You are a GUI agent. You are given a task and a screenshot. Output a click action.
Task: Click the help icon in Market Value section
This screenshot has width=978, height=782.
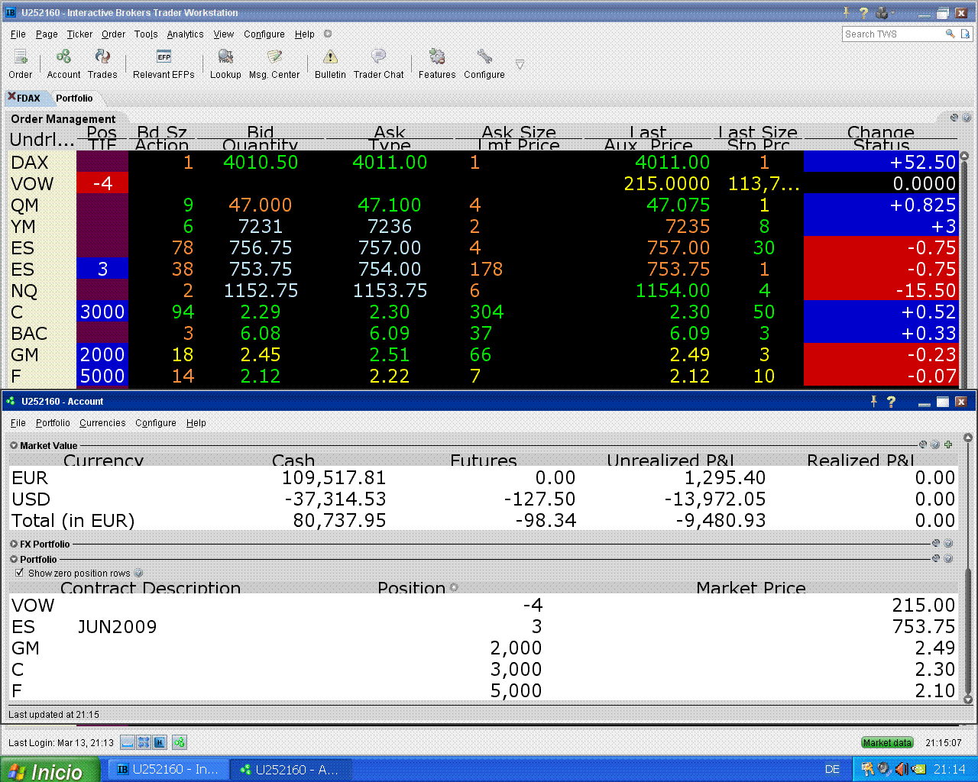[935, 444]
